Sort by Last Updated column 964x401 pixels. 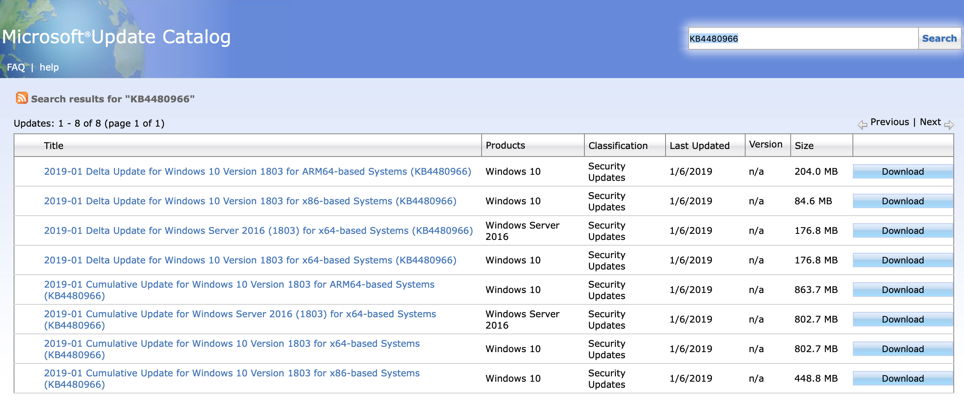[x=699, y=146]
